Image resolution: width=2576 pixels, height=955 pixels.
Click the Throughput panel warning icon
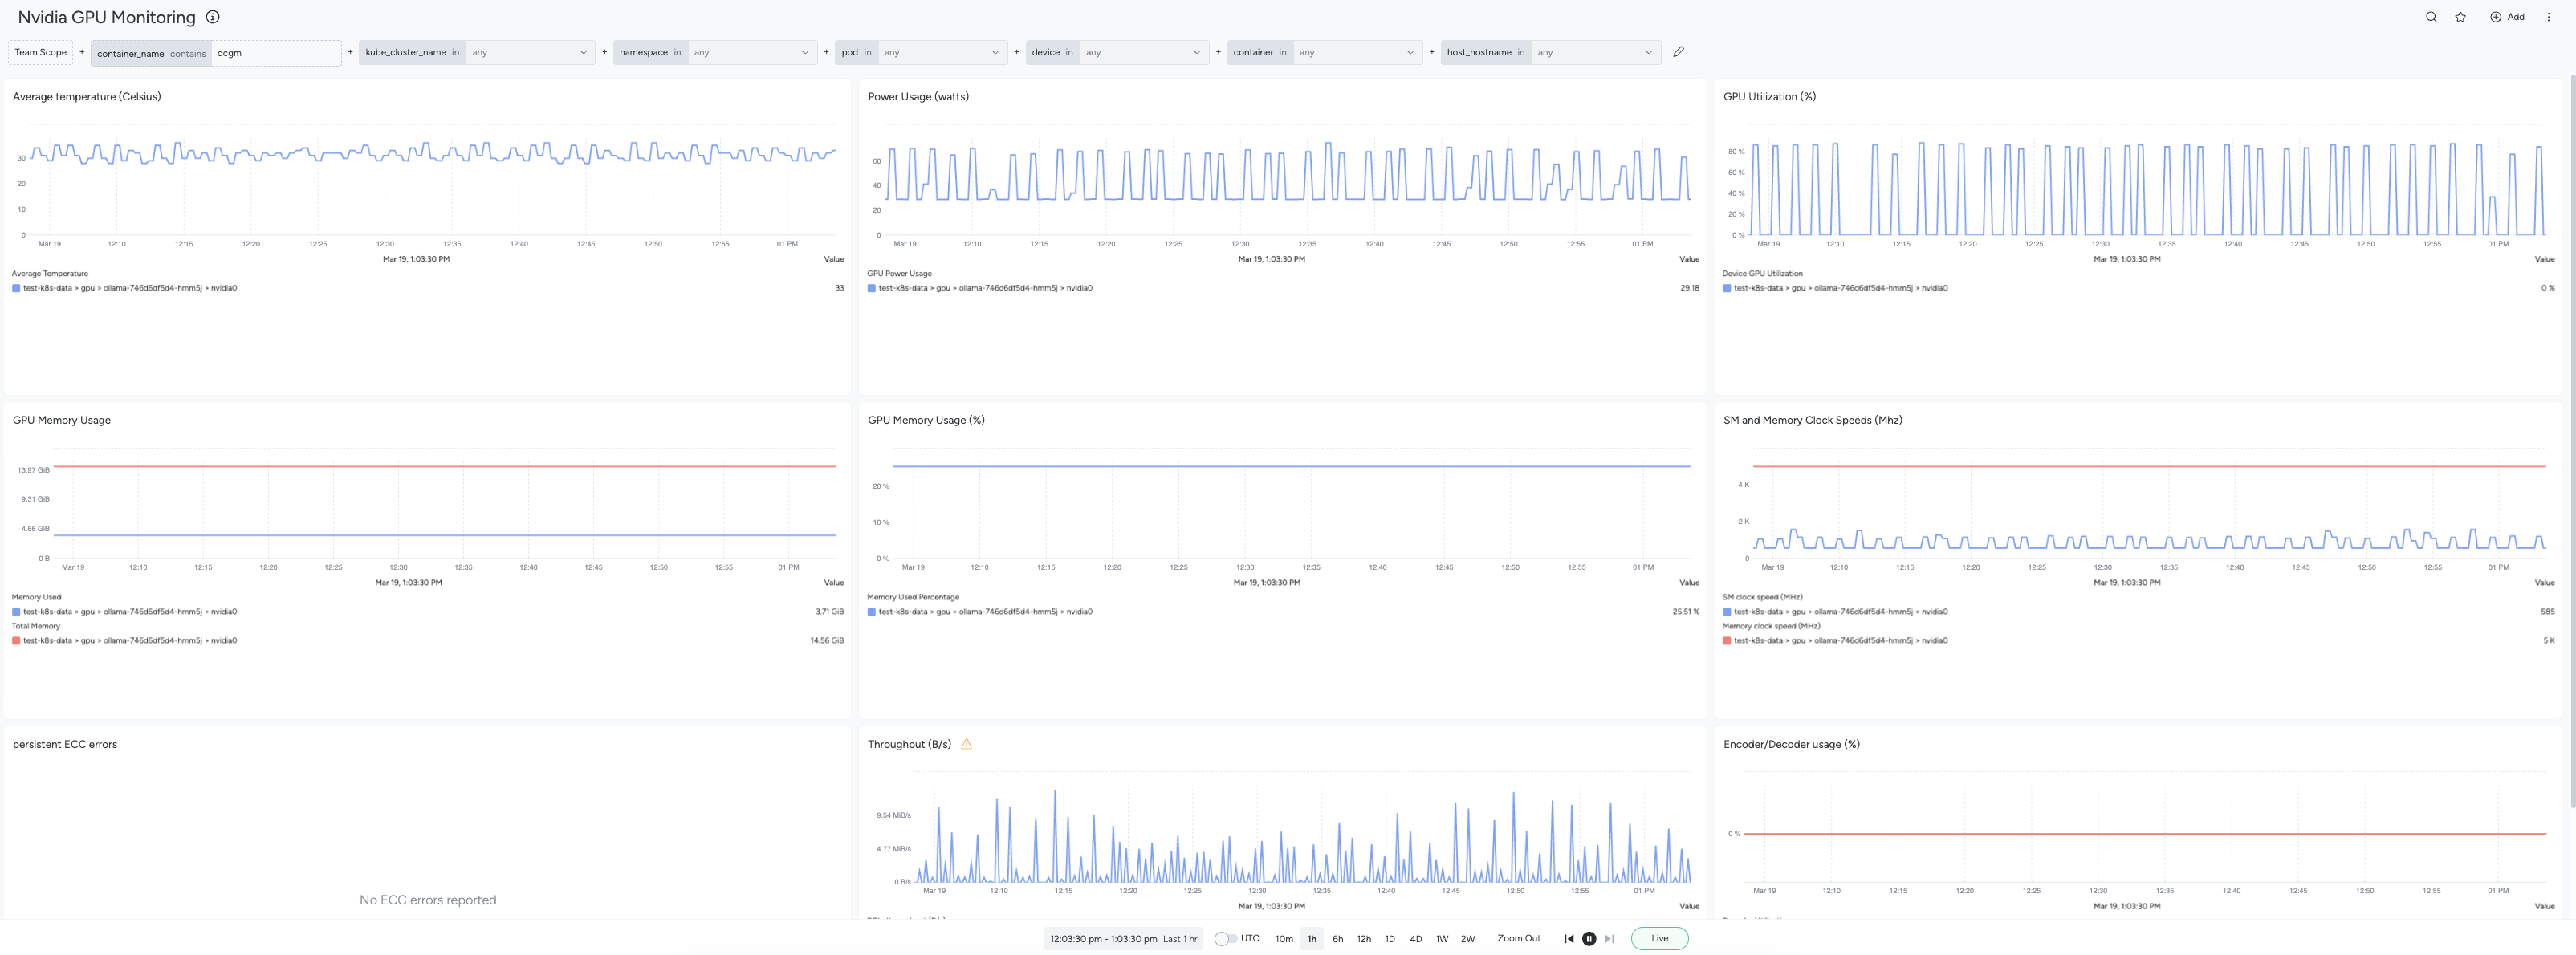966,744
